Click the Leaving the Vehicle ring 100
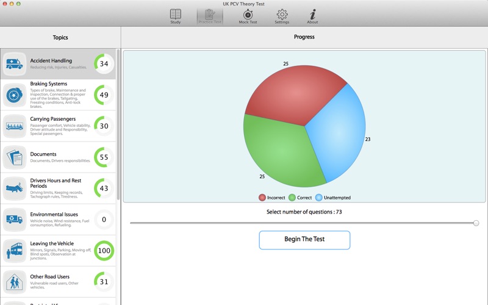The width and height of the screenshot is (488, 305). click(104, 251)
